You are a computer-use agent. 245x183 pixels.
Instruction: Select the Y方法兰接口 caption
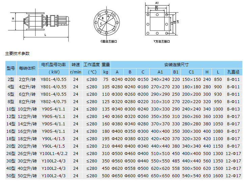point(162,41)
